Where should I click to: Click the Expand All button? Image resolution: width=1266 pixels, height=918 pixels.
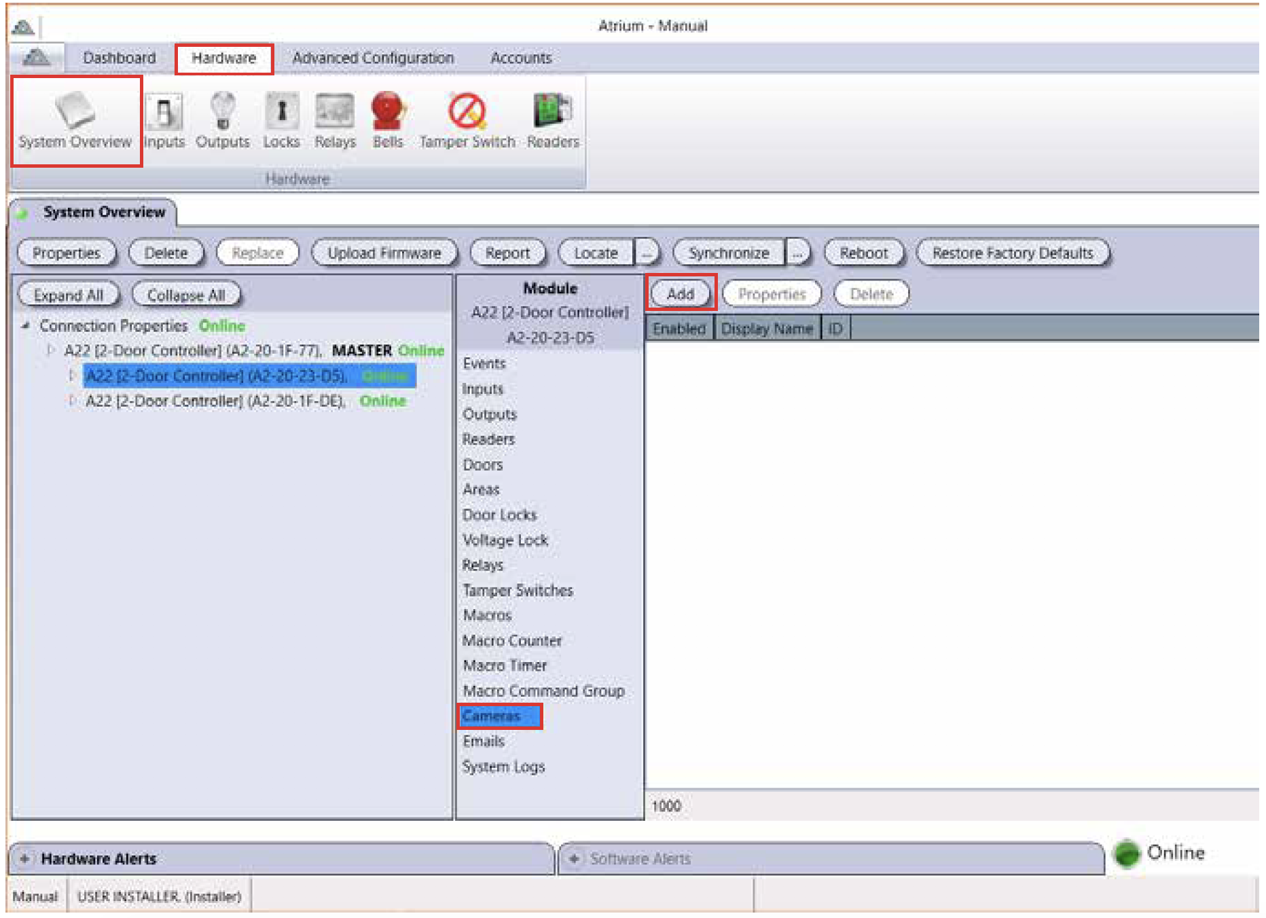click(69, 295)
